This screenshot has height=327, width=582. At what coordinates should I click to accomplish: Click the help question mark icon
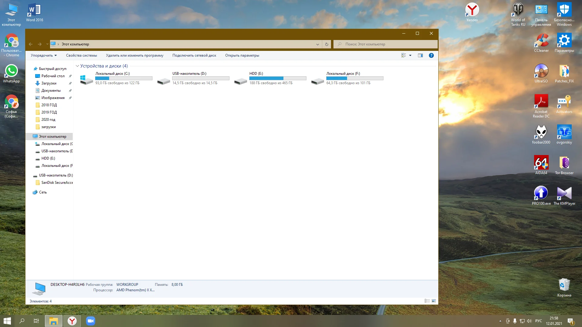(x=431, y=55)
